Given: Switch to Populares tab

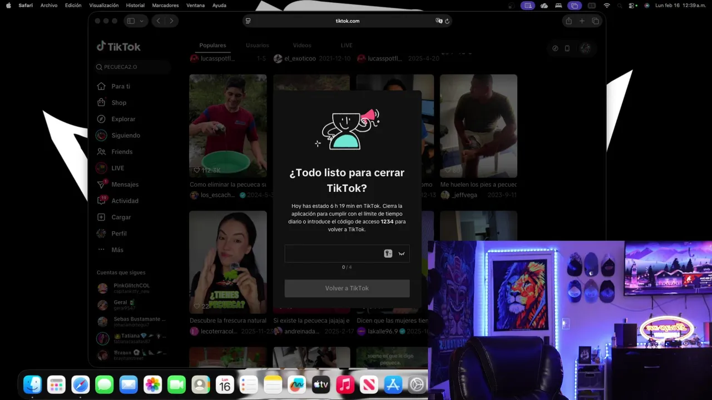Looking at the screenshot, I should tap(212, 46).
